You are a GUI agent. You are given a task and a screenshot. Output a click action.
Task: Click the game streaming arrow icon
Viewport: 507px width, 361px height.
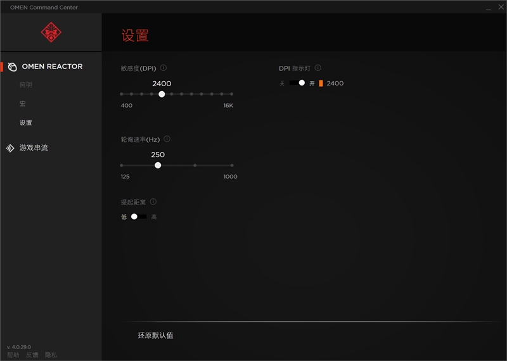(10, 148)
